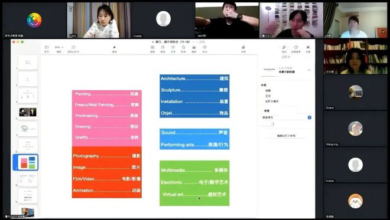Click the Virtual art line in green box
The image size is (390, 220).
(194, 195)
